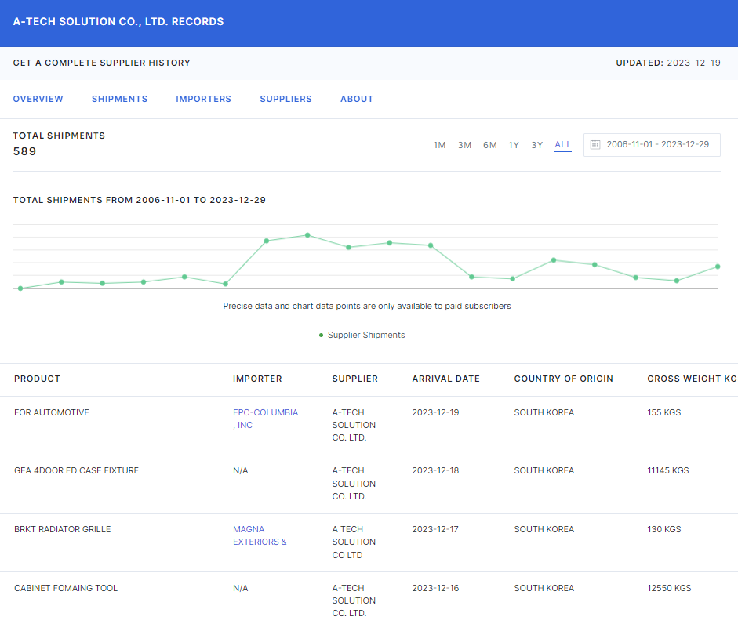Go to the Suppliers tab
This screenshot has height=624, width=738.
pyautogui.click(x=285, y=99)
